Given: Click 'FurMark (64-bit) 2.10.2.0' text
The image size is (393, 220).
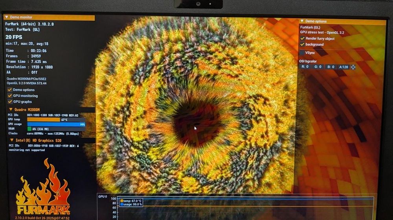Looking at the screenshot, I should (29, 24).
